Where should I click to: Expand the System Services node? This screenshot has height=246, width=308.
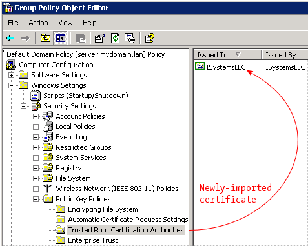pyautogui.click(x=36, y=158)
